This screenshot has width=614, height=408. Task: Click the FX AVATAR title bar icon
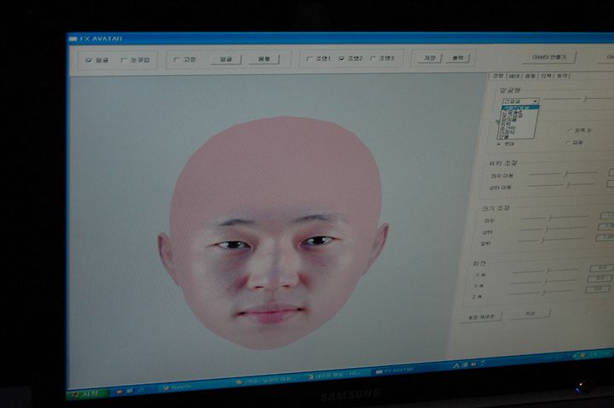[x=72, y=38]
